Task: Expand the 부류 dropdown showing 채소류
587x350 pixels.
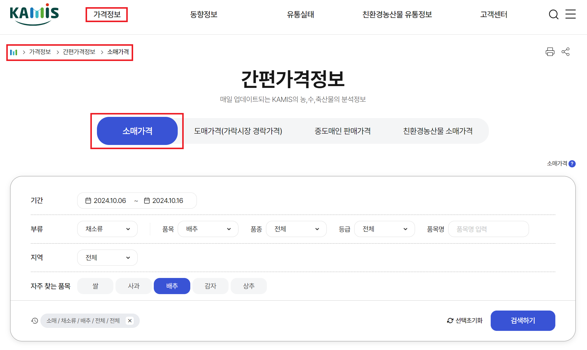Action: pos(107,229)
